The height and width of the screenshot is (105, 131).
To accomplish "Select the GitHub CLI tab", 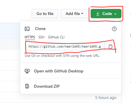I will [56, 37].
